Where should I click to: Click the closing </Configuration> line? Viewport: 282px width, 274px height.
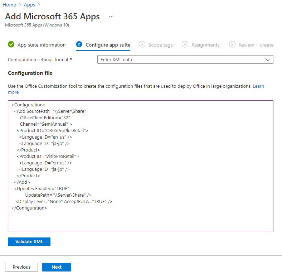click(x=29, y=208)
